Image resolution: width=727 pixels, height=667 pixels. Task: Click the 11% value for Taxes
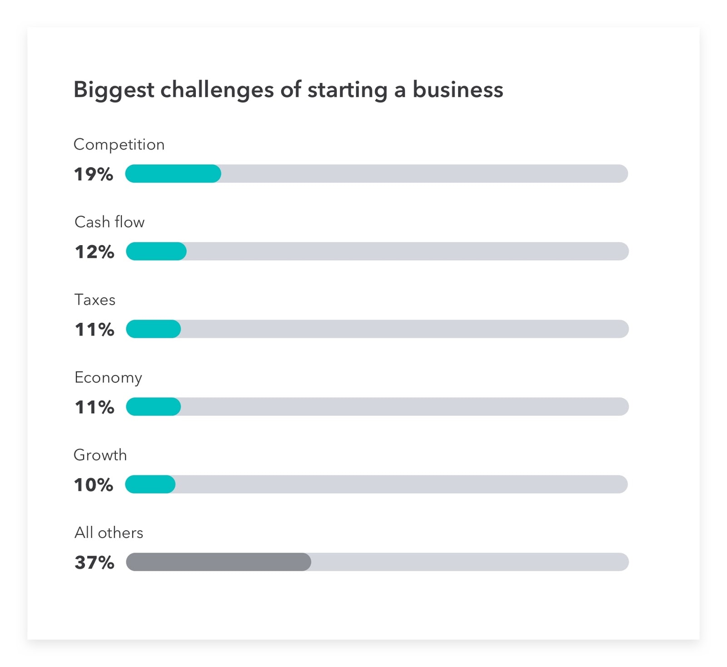click(95, 330)
